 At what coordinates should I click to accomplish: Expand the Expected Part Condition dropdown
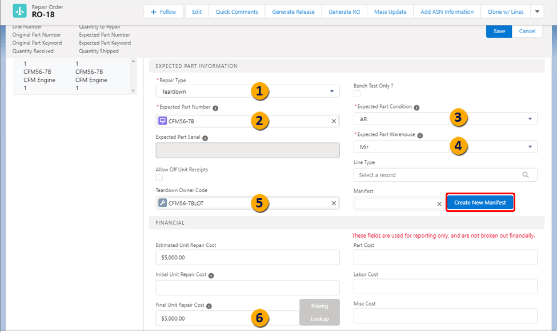tap(446, 119)
